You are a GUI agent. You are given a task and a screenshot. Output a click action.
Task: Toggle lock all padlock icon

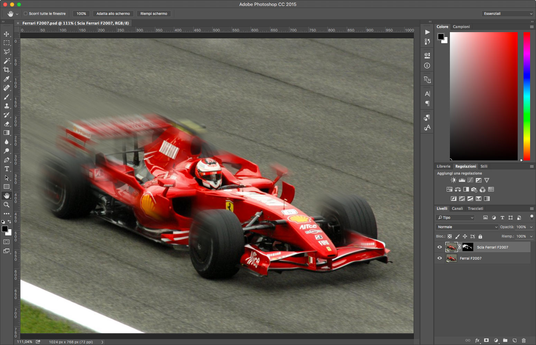click(x=480, y=236)
